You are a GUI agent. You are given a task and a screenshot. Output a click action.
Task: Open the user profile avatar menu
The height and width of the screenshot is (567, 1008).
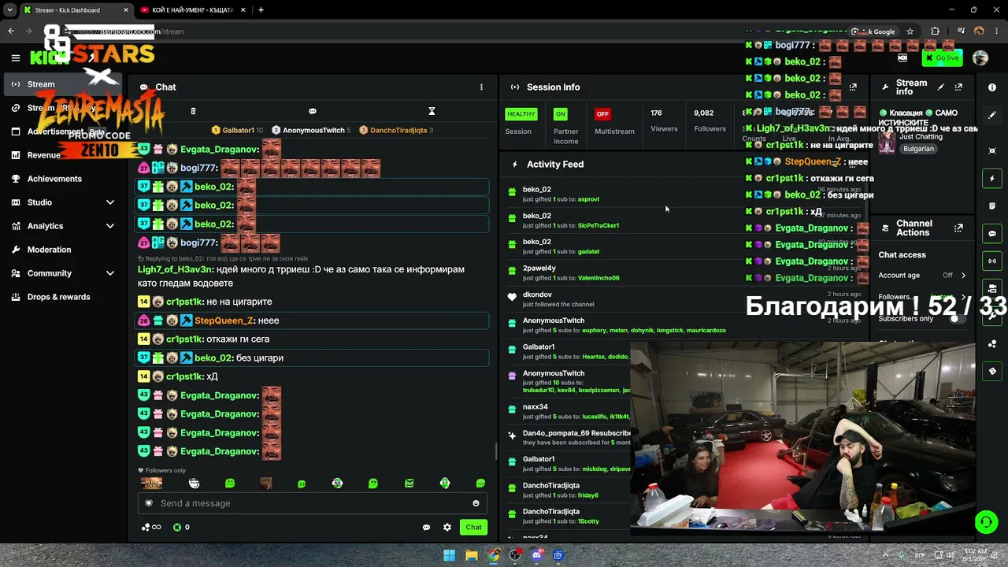click(980, 57)
